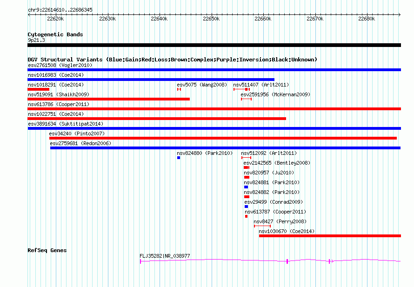Open the esv29499 (Conrad2009) label
The width and height of the screenshot is (414, 287).
(274, 202)
